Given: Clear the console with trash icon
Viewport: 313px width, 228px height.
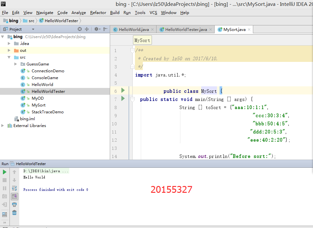Looking at the screenshot, I should tap(14, 213).
